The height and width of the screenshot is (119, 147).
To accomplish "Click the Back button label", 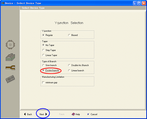I will (30, 114).
